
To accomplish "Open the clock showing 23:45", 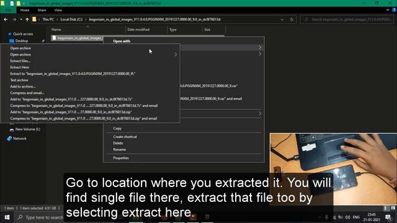I will click(372, 217).
